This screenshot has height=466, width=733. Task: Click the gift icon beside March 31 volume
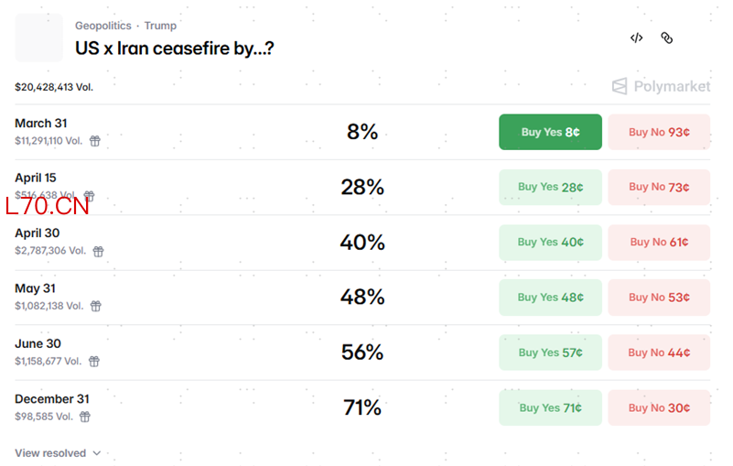[94, 141]
